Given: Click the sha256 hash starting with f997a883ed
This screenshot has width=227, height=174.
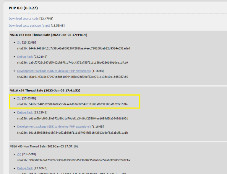Looking at the screenshot, I should pos(79,160).
